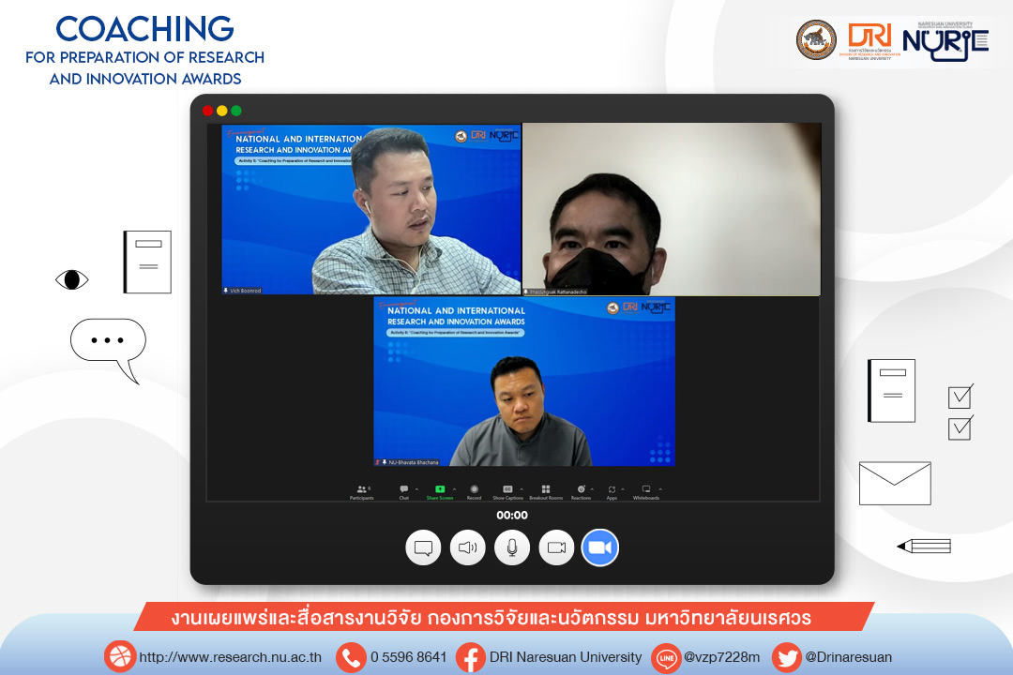
Task: Click the speech bubble with three dots
Action: tap(109, 351)
